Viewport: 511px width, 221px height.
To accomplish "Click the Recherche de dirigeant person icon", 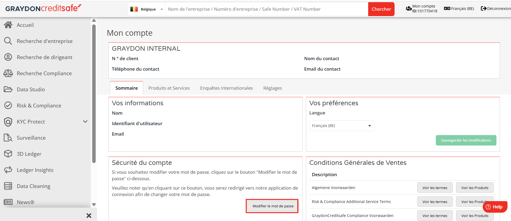I will [x=8, y=57].
